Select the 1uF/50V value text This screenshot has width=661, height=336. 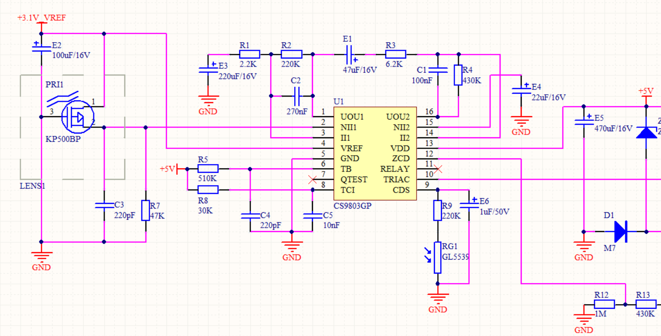tap(494, 211)
